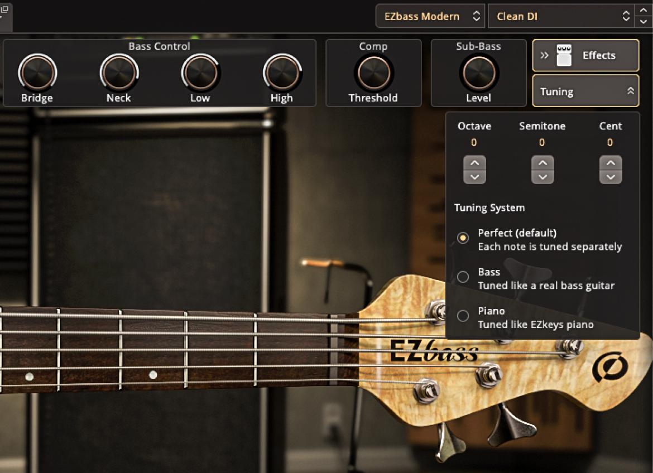653x473 pixels.
Task: Click 'Tuned like EZkeys piano' text
Action: (536, 325)
